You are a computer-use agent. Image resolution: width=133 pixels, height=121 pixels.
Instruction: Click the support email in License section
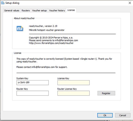(x=43, y=67)
